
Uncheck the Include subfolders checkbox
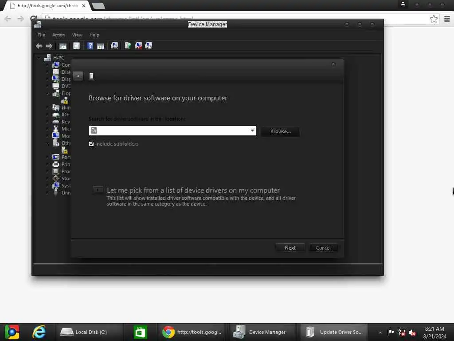pos(91,144)
